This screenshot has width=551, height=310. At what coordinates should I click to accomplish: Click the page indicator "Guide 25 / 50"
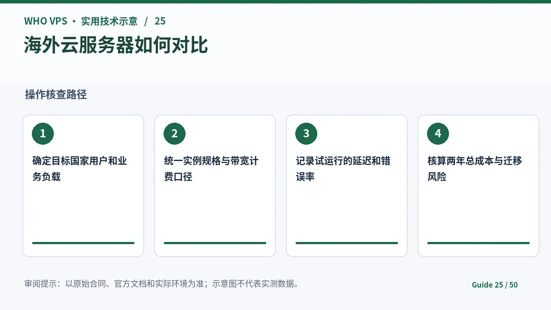(495, 285)
